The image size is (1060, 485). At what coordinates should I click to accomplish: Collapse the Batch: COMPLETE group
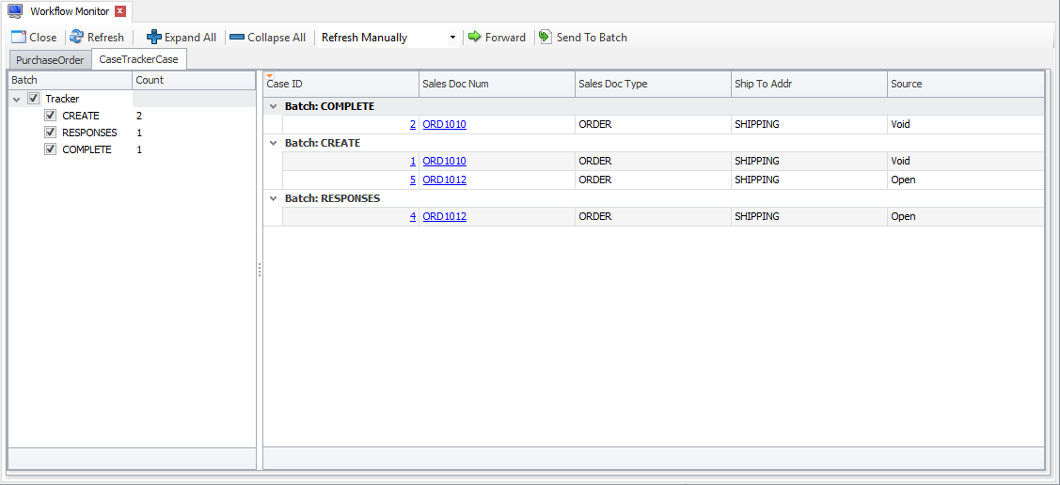point(273,106)
